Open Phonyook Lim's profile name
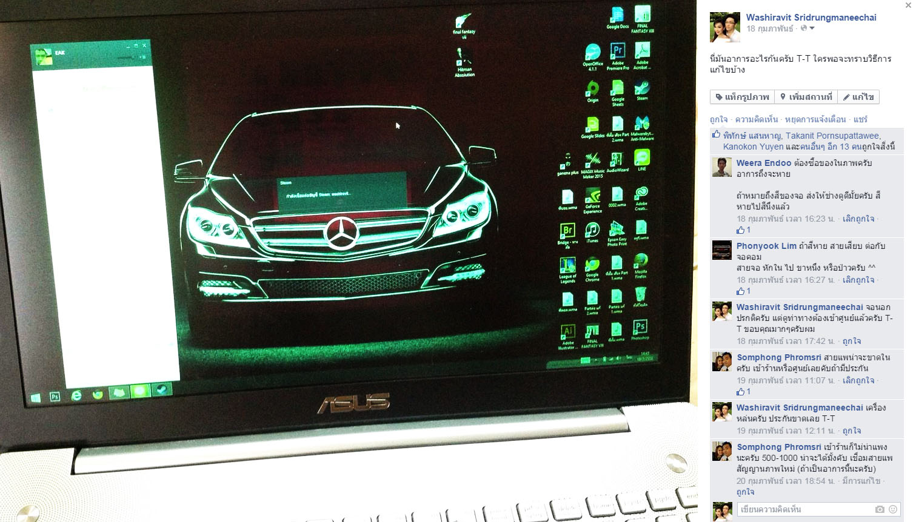Viewport: 916px width, 522px height. pos(766,246)
